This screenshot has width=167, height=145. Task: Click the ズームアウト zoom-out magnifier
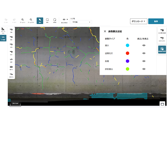tap(31, 20)
